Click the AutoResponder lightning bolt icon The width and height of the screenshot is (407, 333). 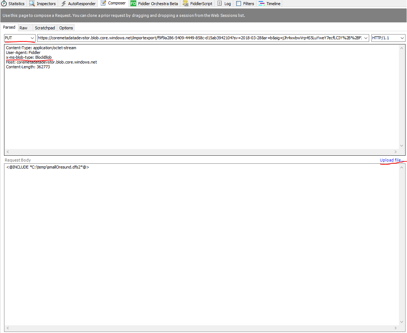coord(63,4)
